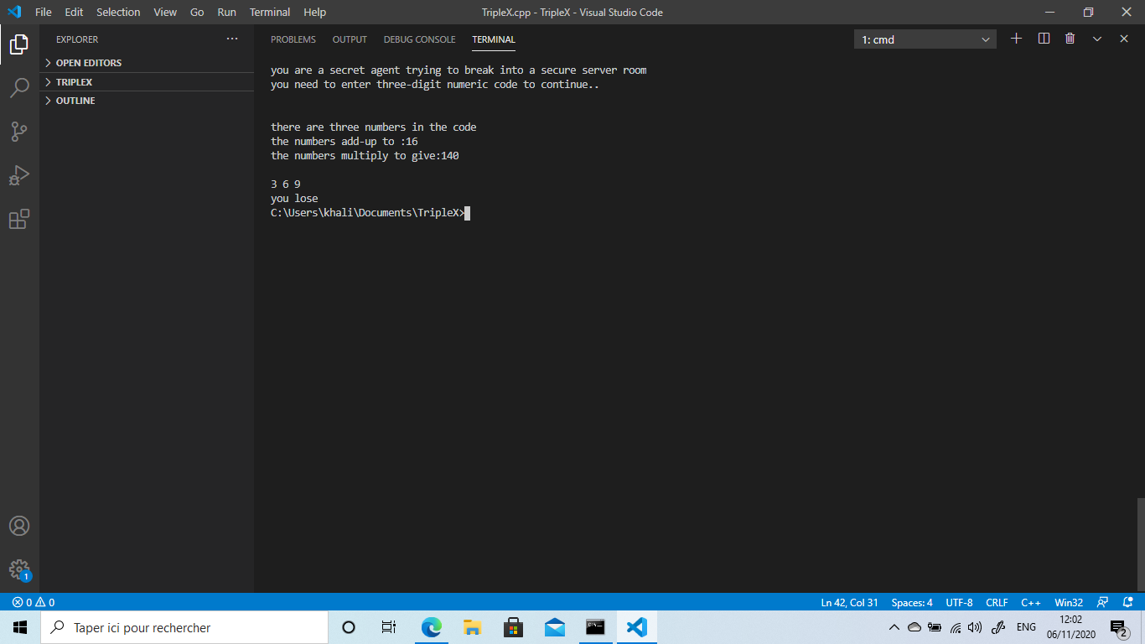Open notifications via the bell icon

coord(1127,602)
